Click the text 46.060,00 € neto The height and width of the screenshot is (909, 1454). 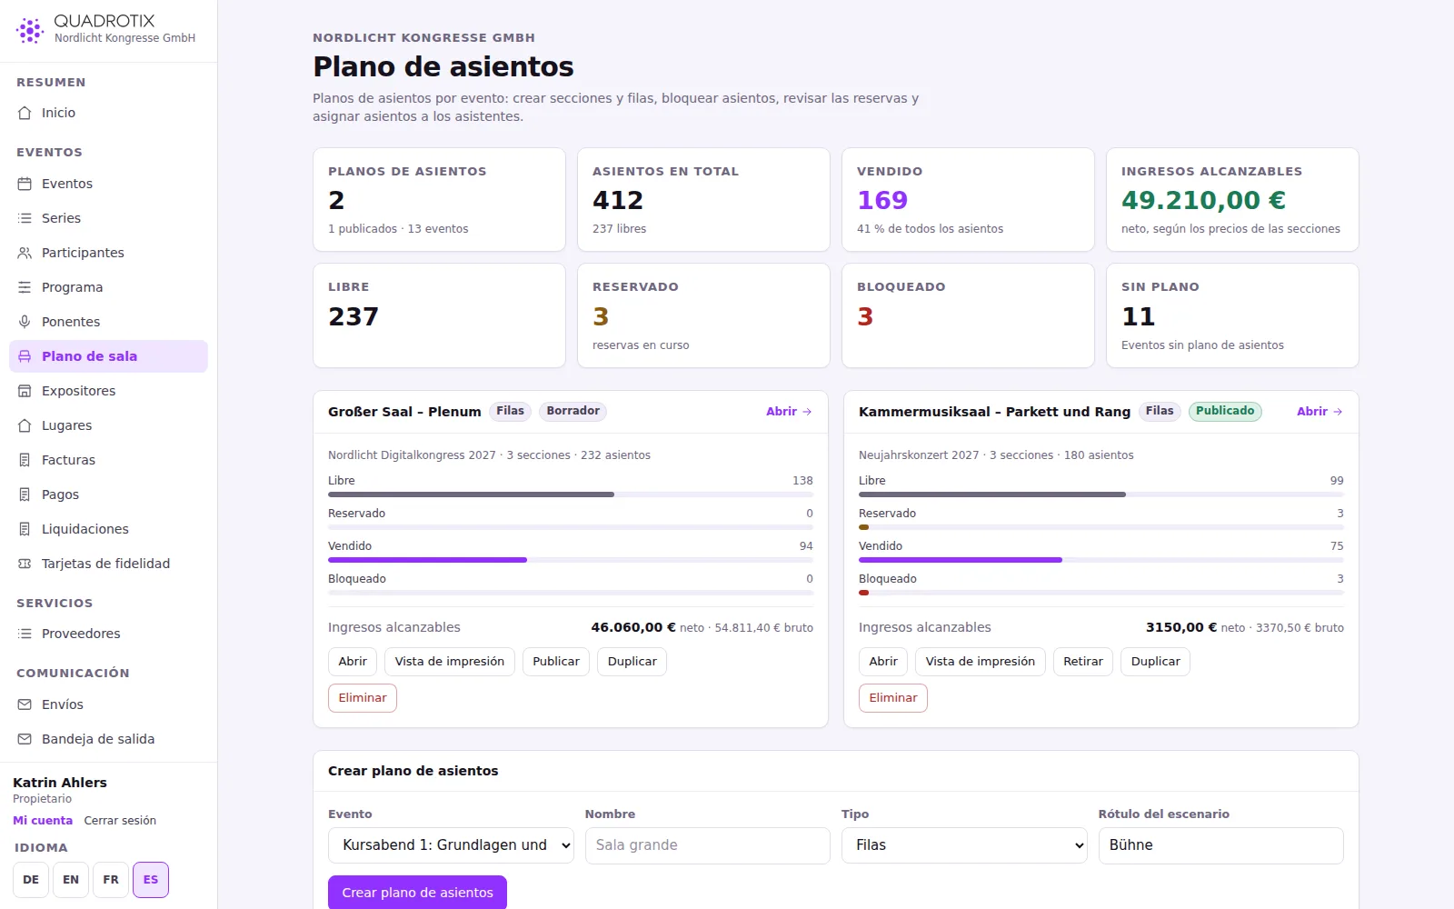(x=647, y=627)
